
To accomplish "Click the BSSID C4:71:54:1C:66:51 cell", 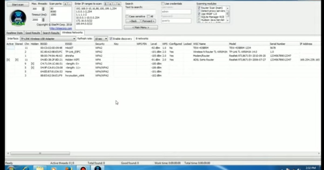I will (x=52, y=64).
